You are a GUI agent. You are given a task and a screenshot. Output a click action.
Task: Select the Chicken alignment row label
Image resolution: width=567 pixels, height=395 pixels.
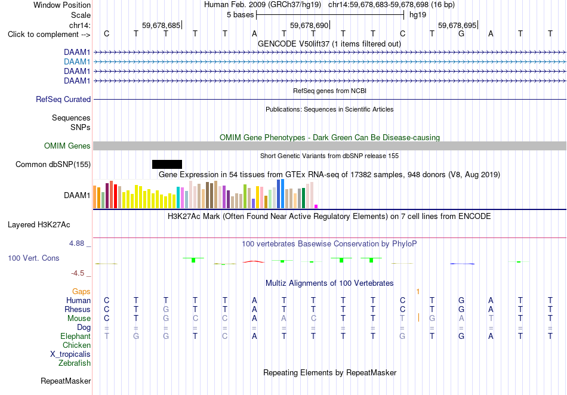[76, 345]
